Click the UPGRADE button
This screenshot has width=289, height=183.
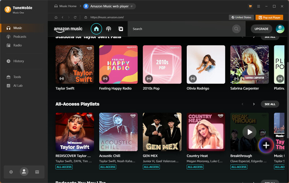261,29
